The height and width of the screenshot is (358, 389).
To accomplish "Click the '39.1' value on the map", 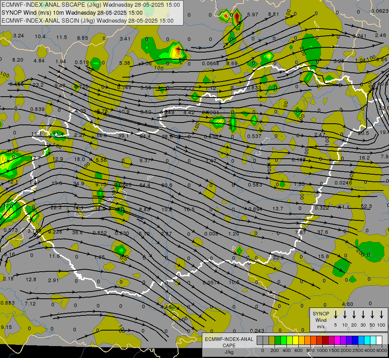I will [x=124, y=136].
